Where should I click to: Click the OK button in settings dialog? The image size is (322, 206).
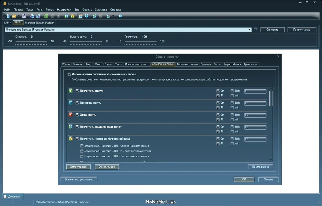point(244,179)
